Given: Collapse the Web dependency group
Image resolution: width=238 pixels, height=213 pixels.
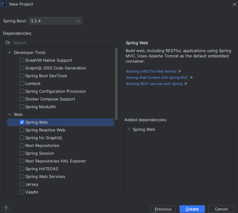Looking at the screenshot, I should coord(10,114).
